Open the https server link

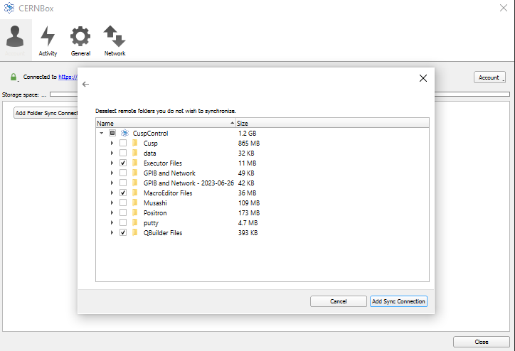point(68,77)
